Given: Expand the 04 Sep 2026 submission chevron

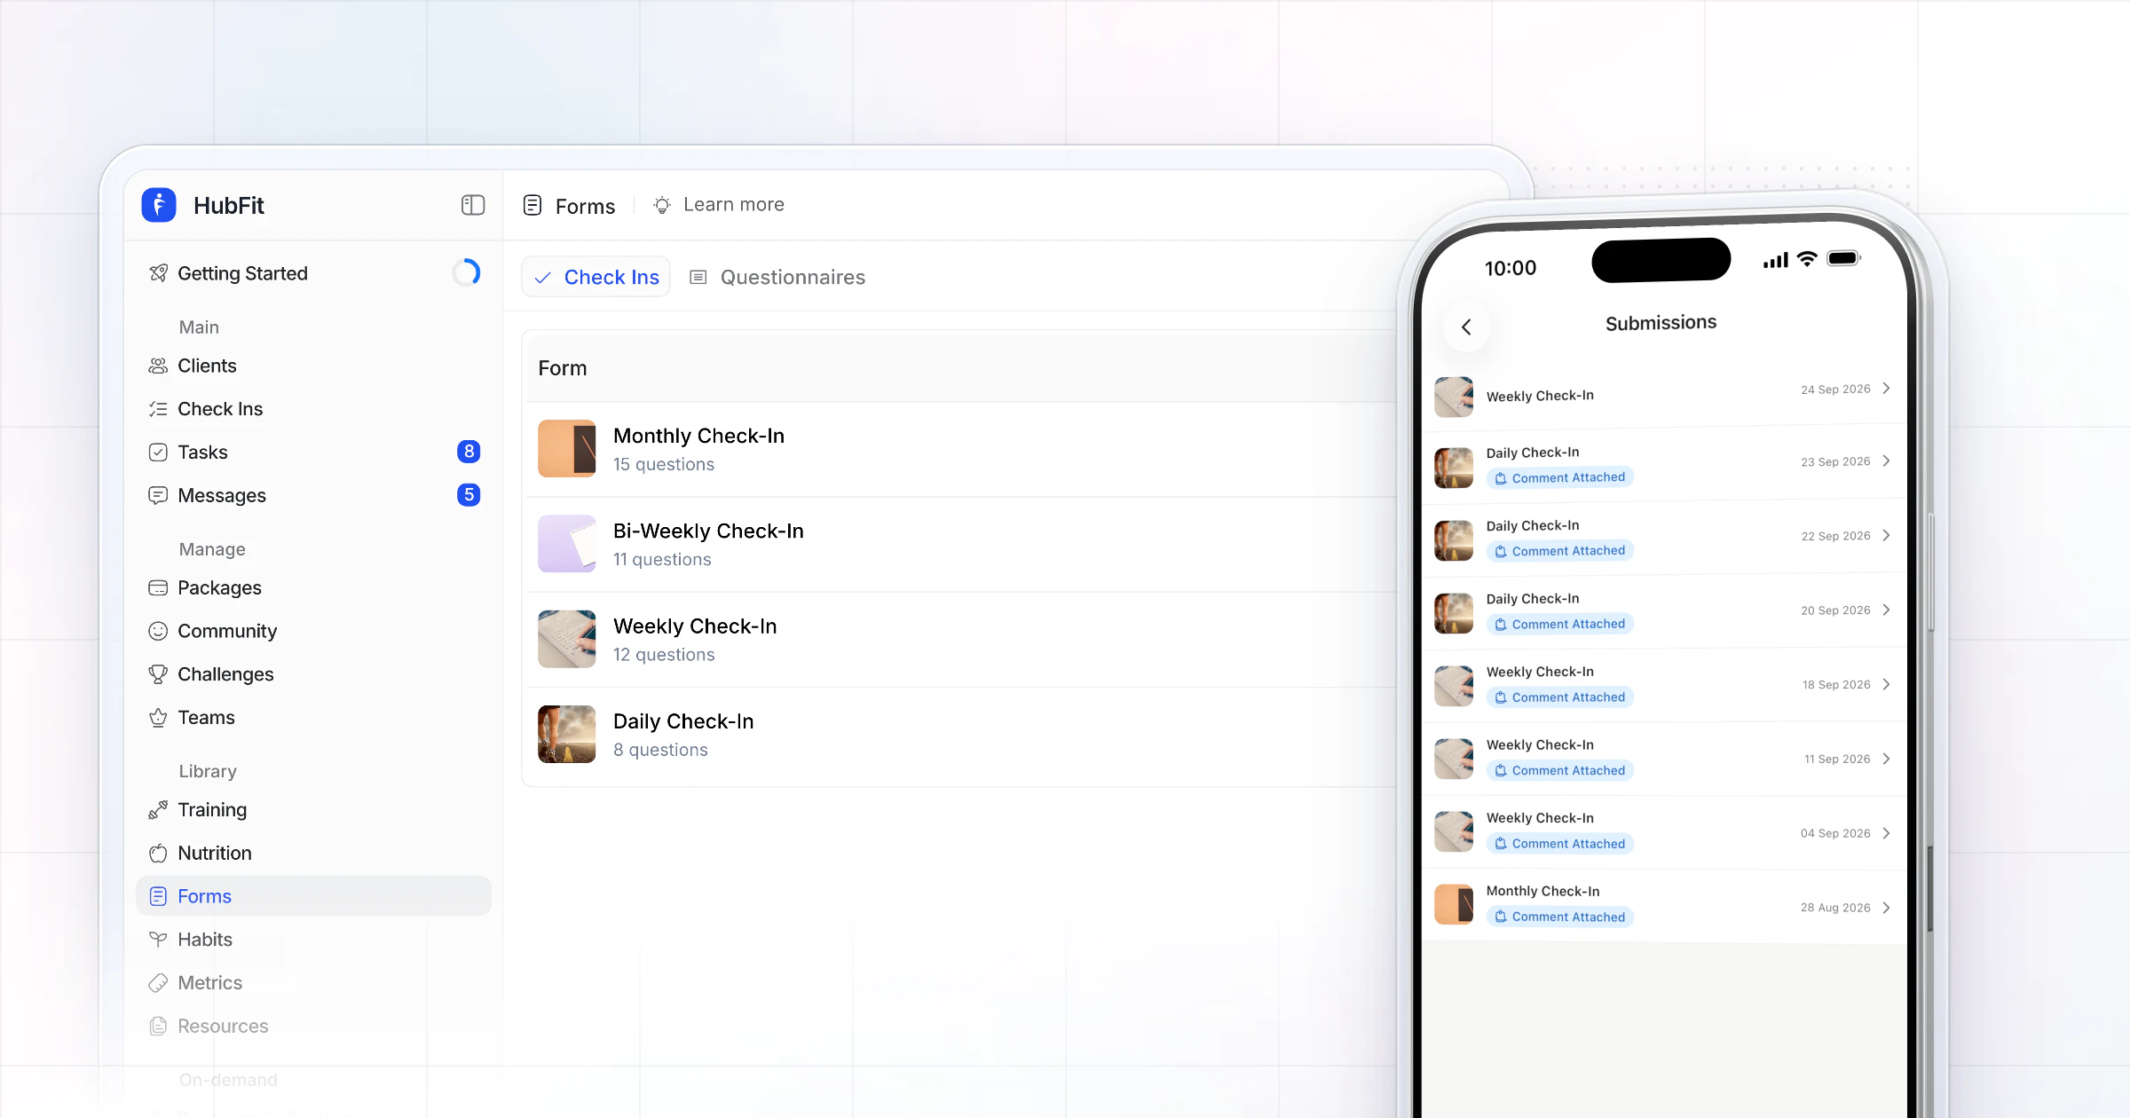Looking at the screenshot, I should 1887,833.
